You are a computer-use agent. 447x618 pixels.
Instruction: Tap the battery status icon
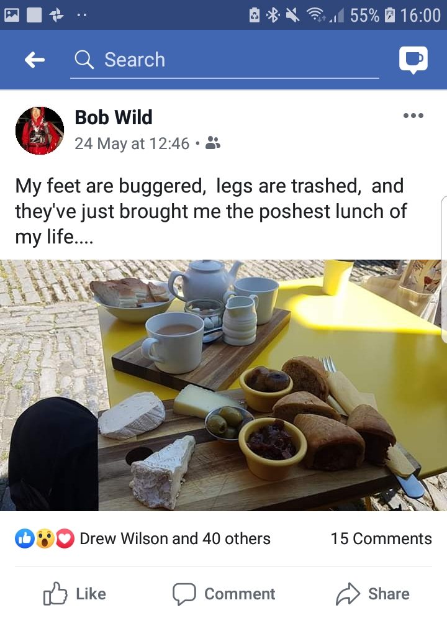[391, 15]
